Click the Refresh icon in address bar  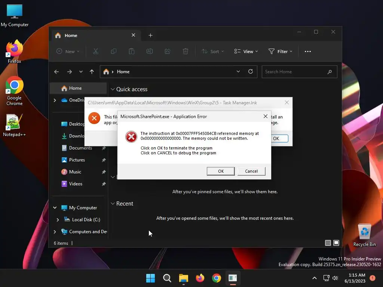pyautogui.click(x=250, y=71)
